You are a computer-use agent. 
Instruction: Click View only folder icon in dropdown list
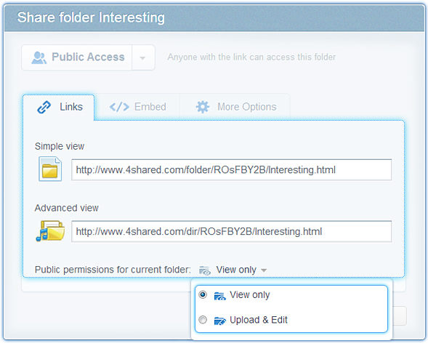pyautogui.click(x=220, y=295)
